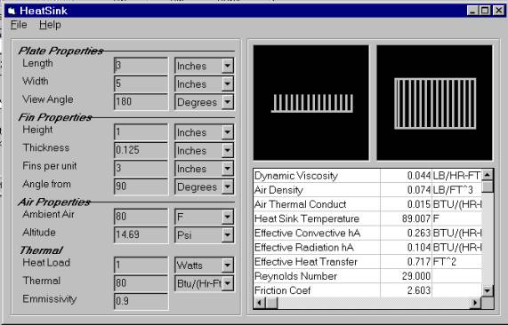Click the plate Width input field

tap(141, 83)
